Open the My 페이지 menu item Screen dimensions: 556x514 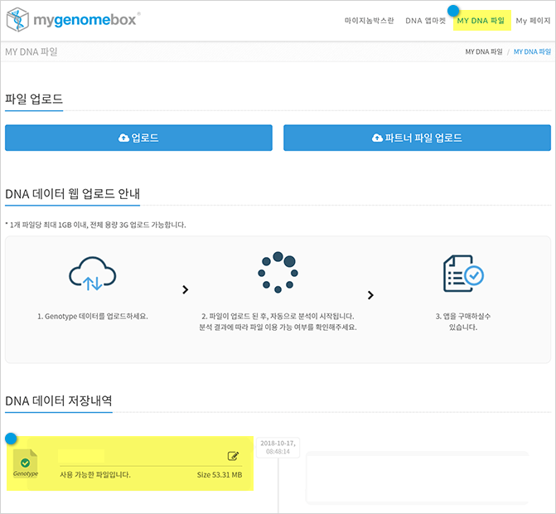click(533, 21)
